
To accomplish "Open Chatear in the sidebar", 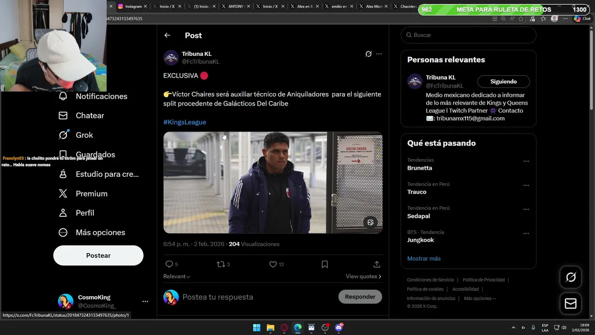I will 81,115.
